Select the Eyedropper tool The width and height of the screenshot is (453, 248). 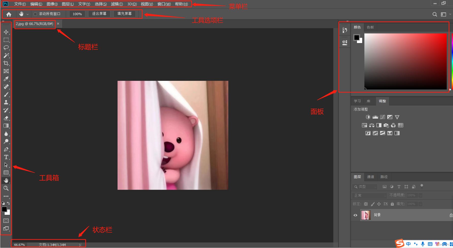[6, 79]
